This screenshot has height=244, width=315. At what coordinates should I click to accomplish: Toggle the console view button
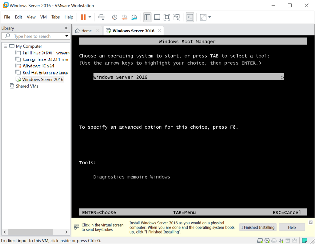coord(190,17)
